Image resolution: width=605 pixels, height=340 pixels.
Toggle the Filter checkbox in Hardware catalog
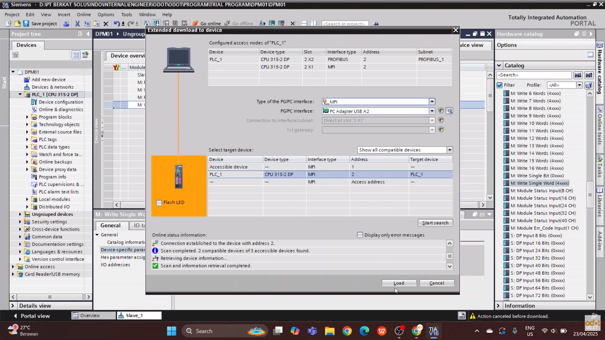[499, 85]
